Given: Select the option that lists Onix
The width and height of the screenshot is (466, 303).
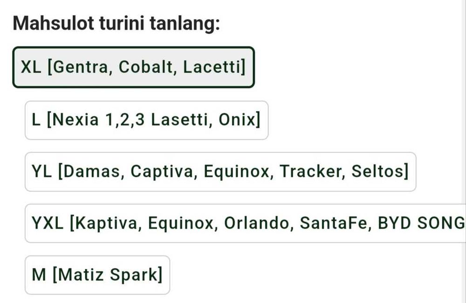Looking at the screenshot, I should [146, 120].
